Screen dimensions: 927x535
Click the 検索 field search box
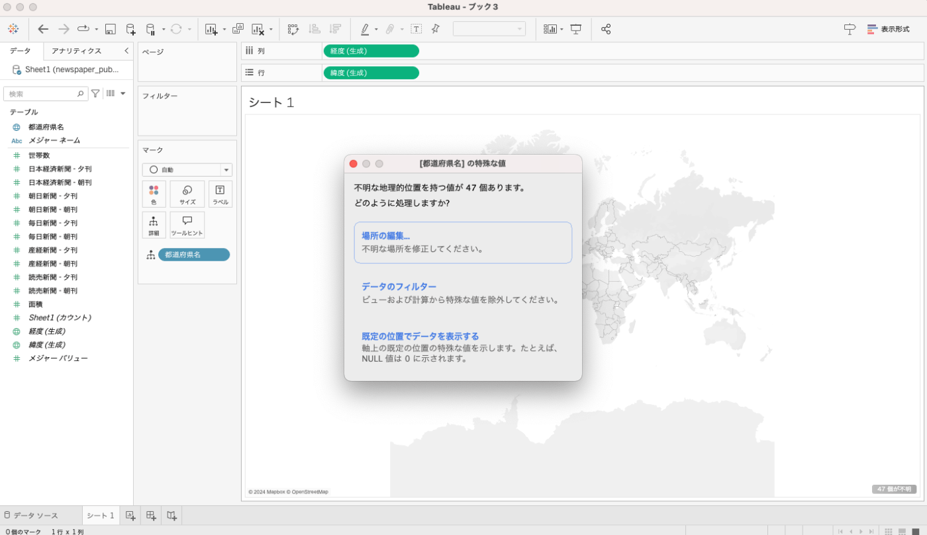[x=46, y=94]
